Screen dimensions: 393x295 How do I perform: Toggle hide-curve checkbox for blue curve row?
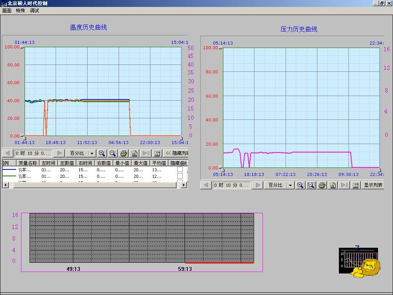tap(180, 169)
